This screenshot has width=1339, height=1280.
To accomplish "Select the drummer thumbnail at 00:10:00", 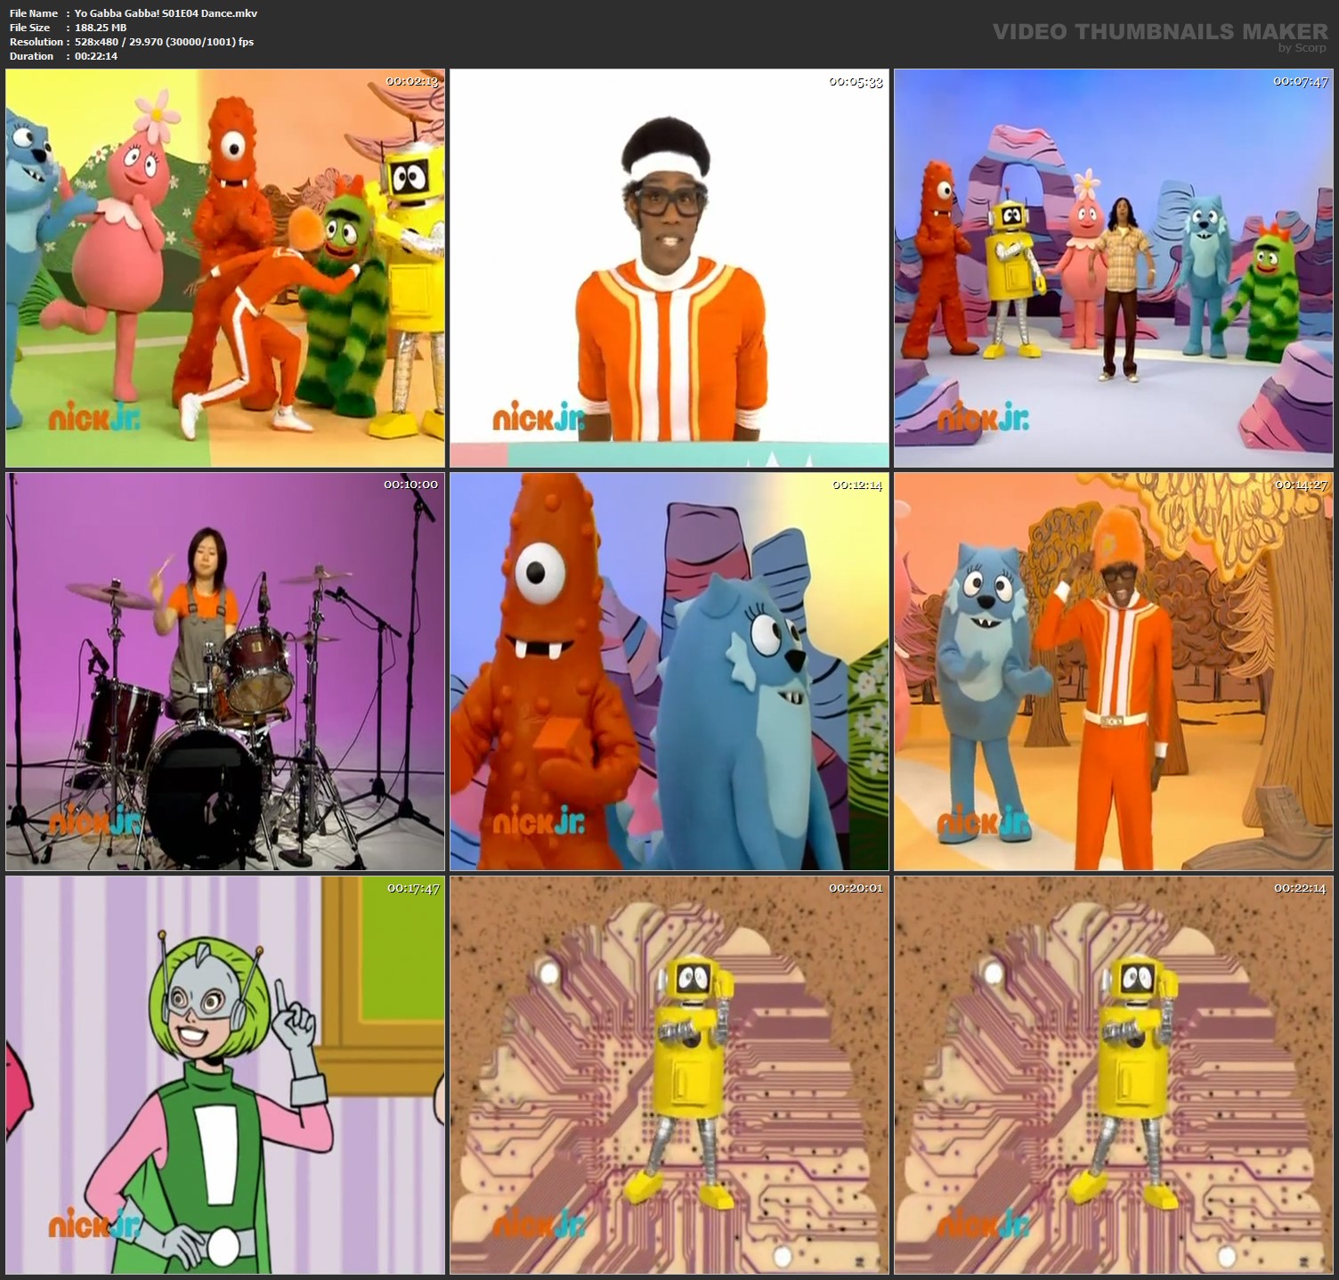I will [x=225, y=672].
